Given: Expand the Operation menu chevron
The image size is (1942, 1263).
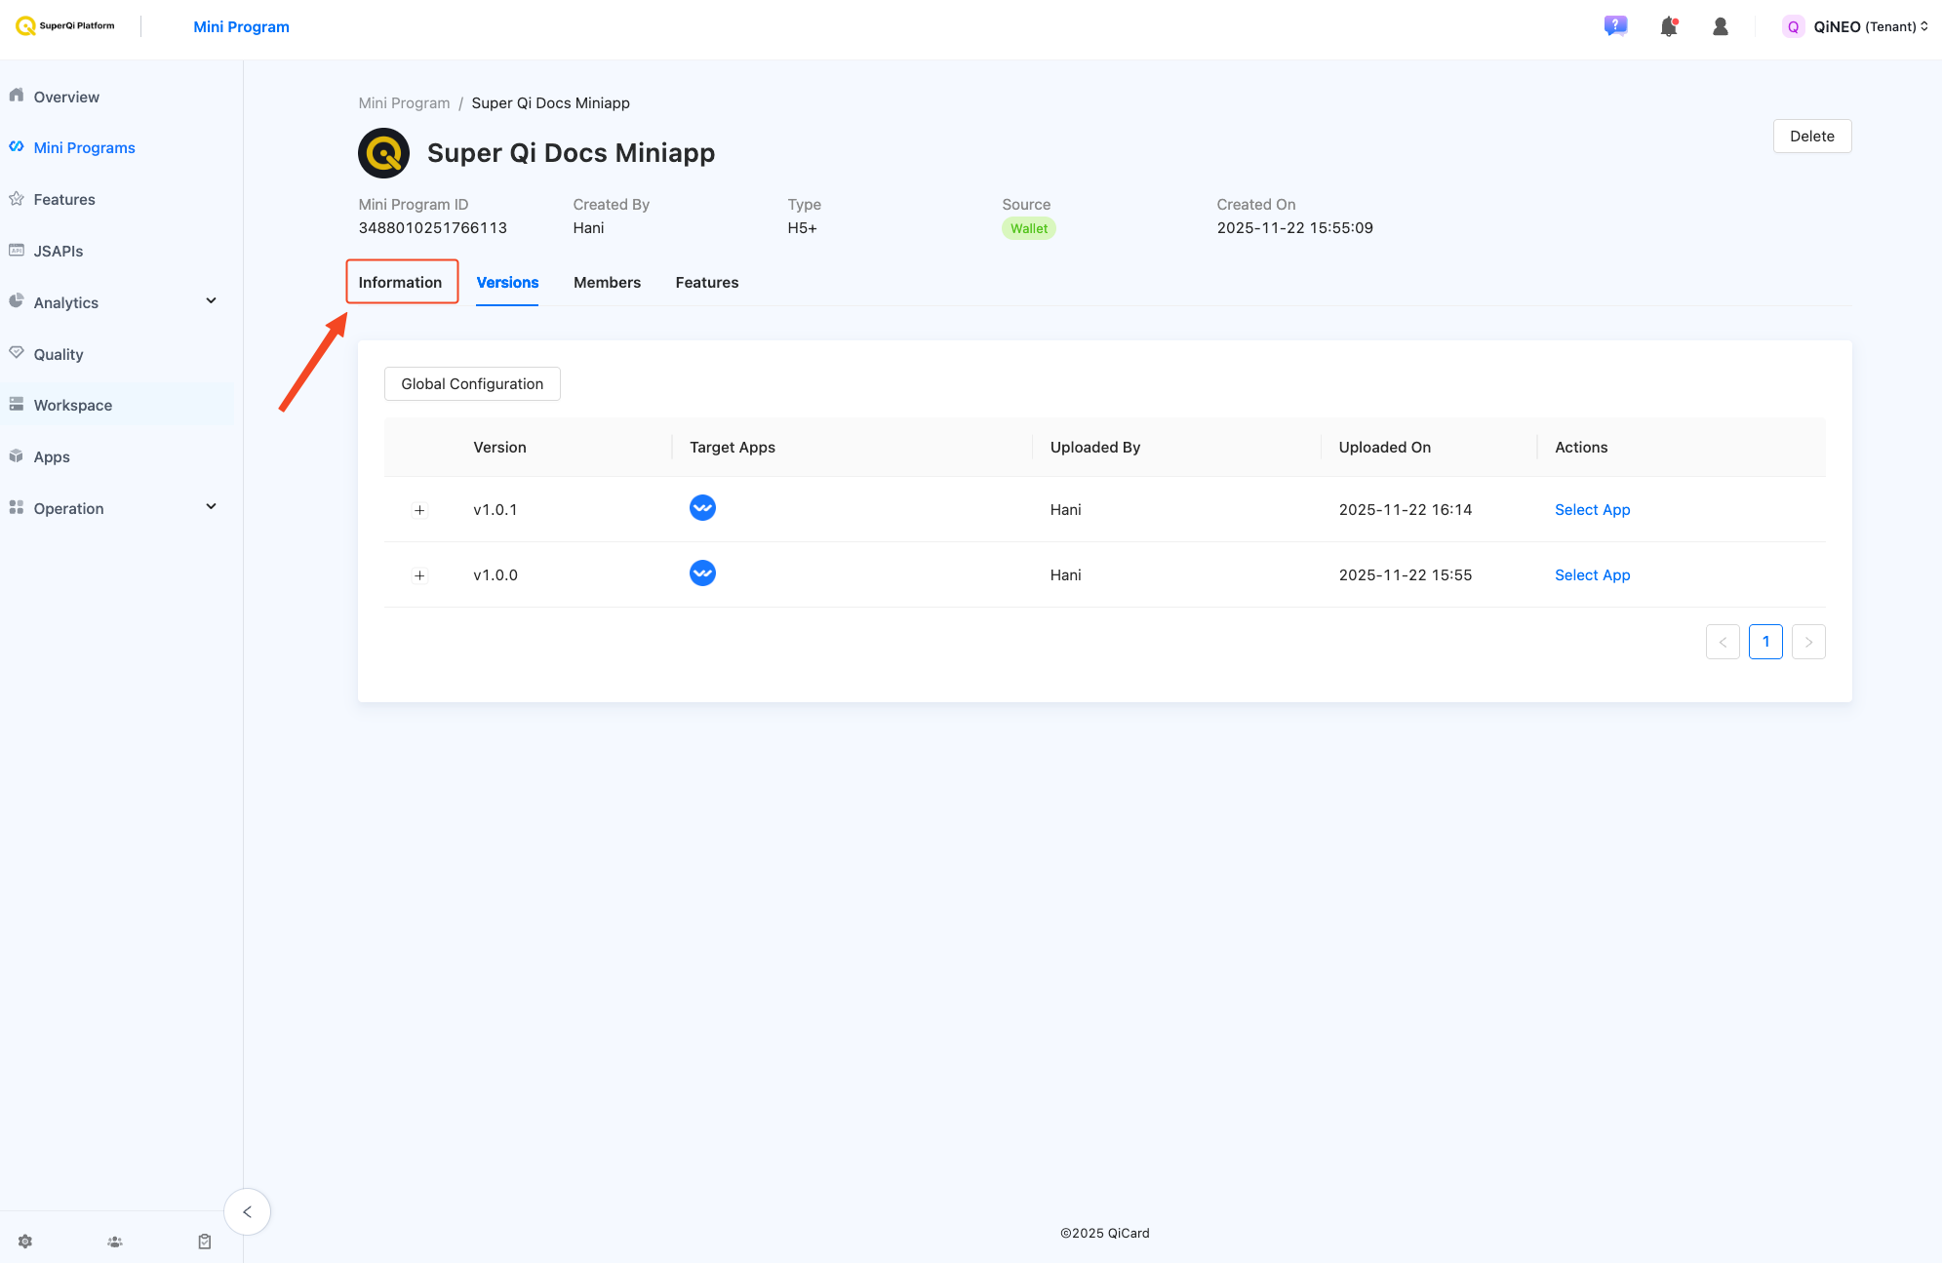Looking at the screenshot, I should 211,507.
